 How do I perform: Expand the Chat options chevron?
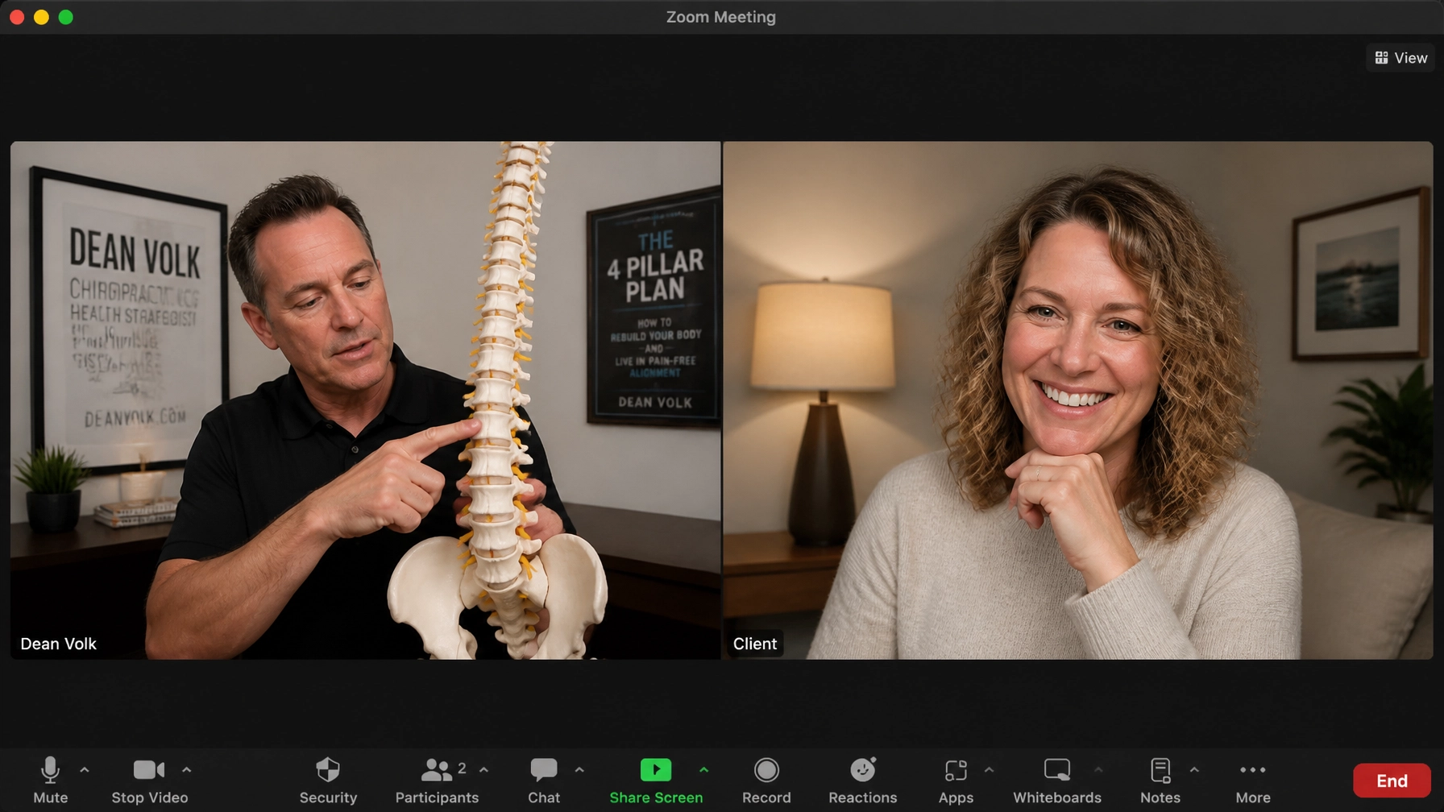[x=579, y=770]
